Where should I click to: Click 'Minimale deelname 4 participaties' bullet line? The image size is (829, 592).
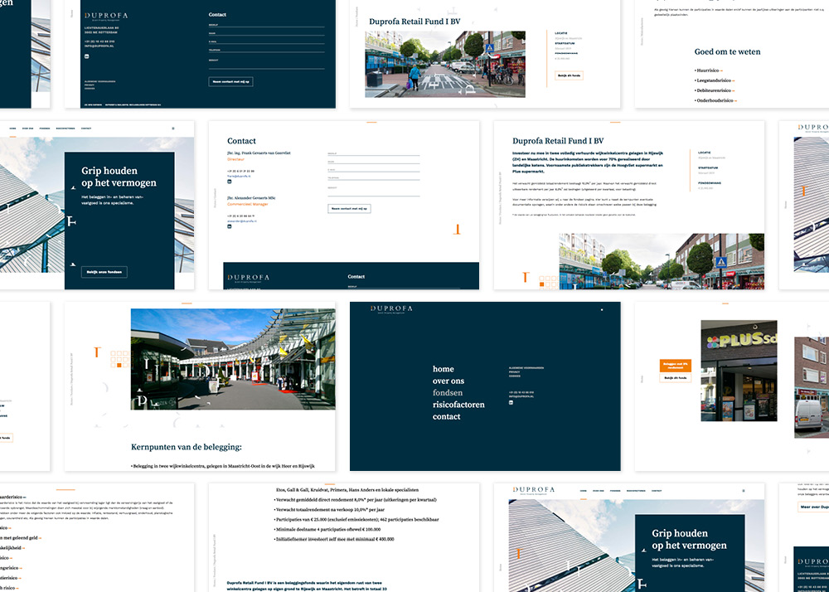point(327,529)
